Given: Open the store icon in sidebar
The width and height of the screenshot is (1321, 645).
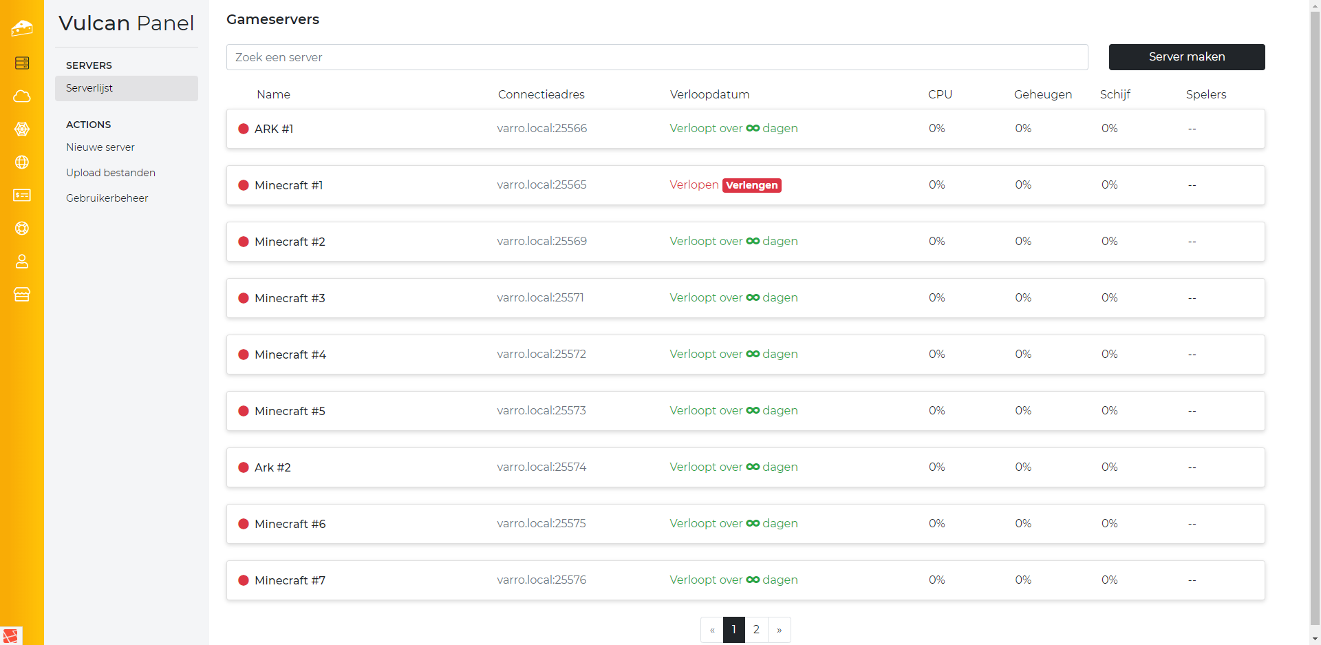Looking at the screenshot, I should click(x=22, y=295).
